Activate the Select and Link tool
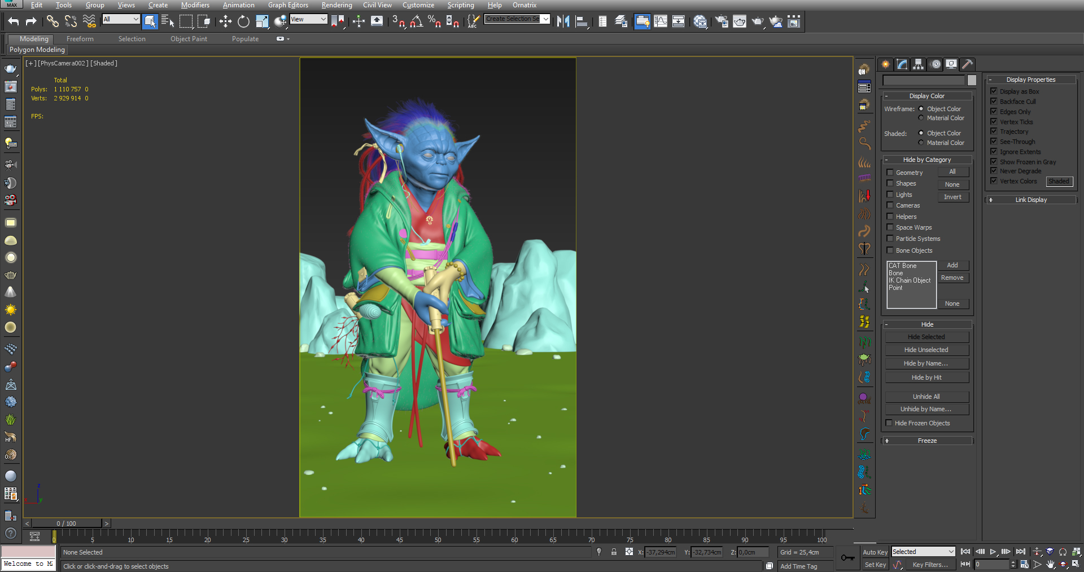Screen dimensions: 1084x572 point(53,21)
